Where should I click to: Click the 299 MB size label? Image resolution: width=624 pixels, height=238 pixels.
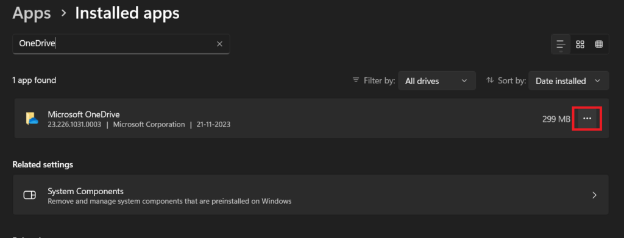click(556, 119)
